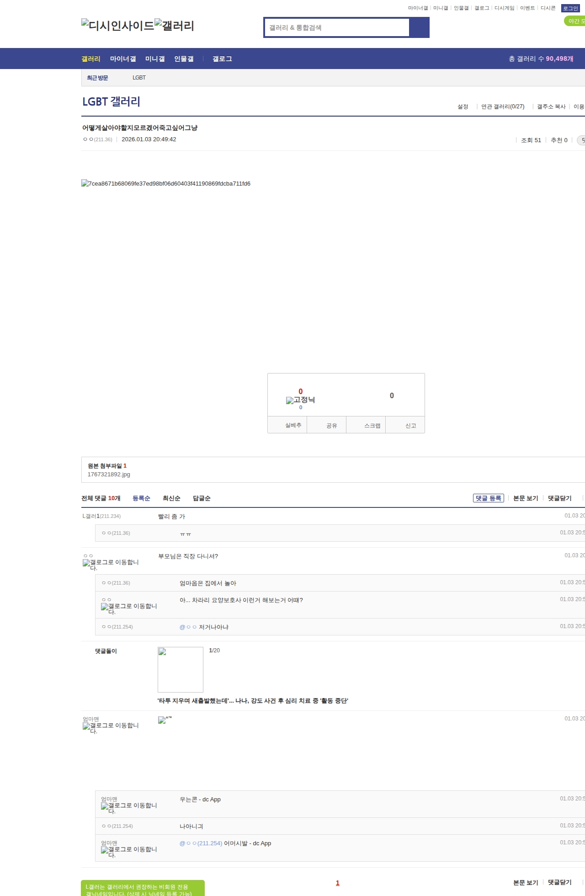Collapse comments with top 댓글닫기
The image size is (585, 896).
click(x=559, y=498)
